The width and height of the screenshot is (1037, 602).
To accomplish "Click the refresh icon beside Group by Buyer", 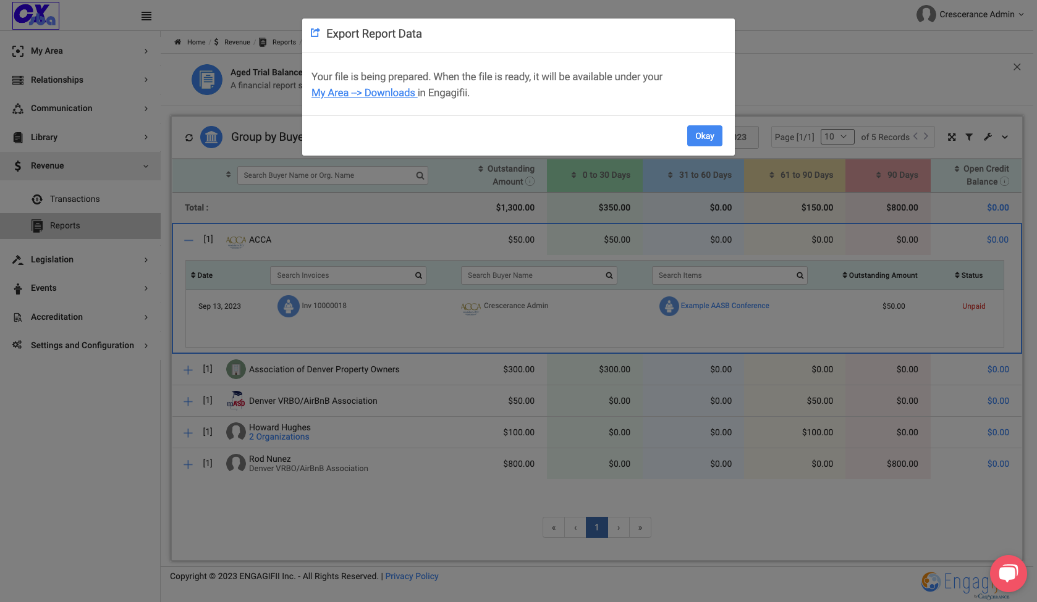I will point(189,138).
